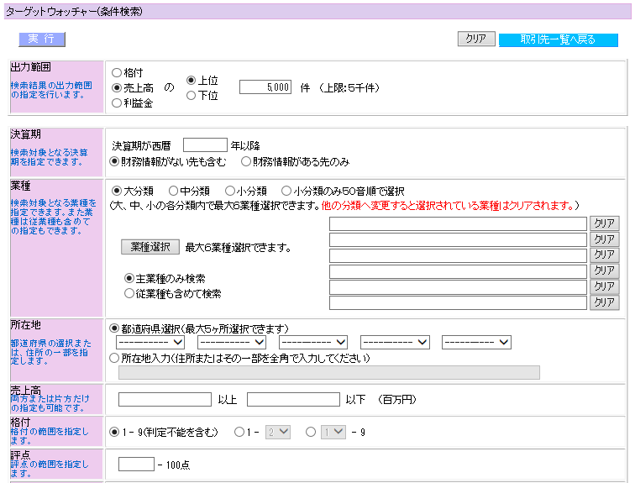The image size is (635, 483).
Task: Select 財務情報がある先のみ option
Action: click(246, 161)
